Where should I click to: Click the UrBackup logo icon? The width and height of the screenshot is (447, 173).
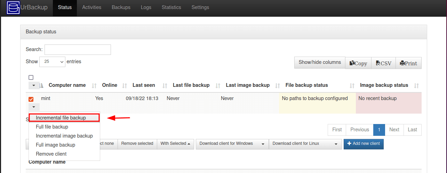14,7
